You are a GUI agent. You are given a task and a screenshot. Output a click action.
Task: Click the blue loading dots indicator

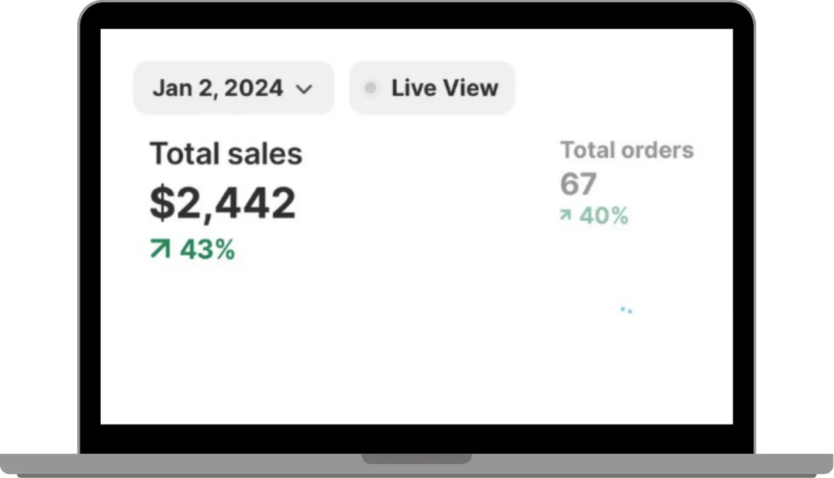tap(626, 310)
